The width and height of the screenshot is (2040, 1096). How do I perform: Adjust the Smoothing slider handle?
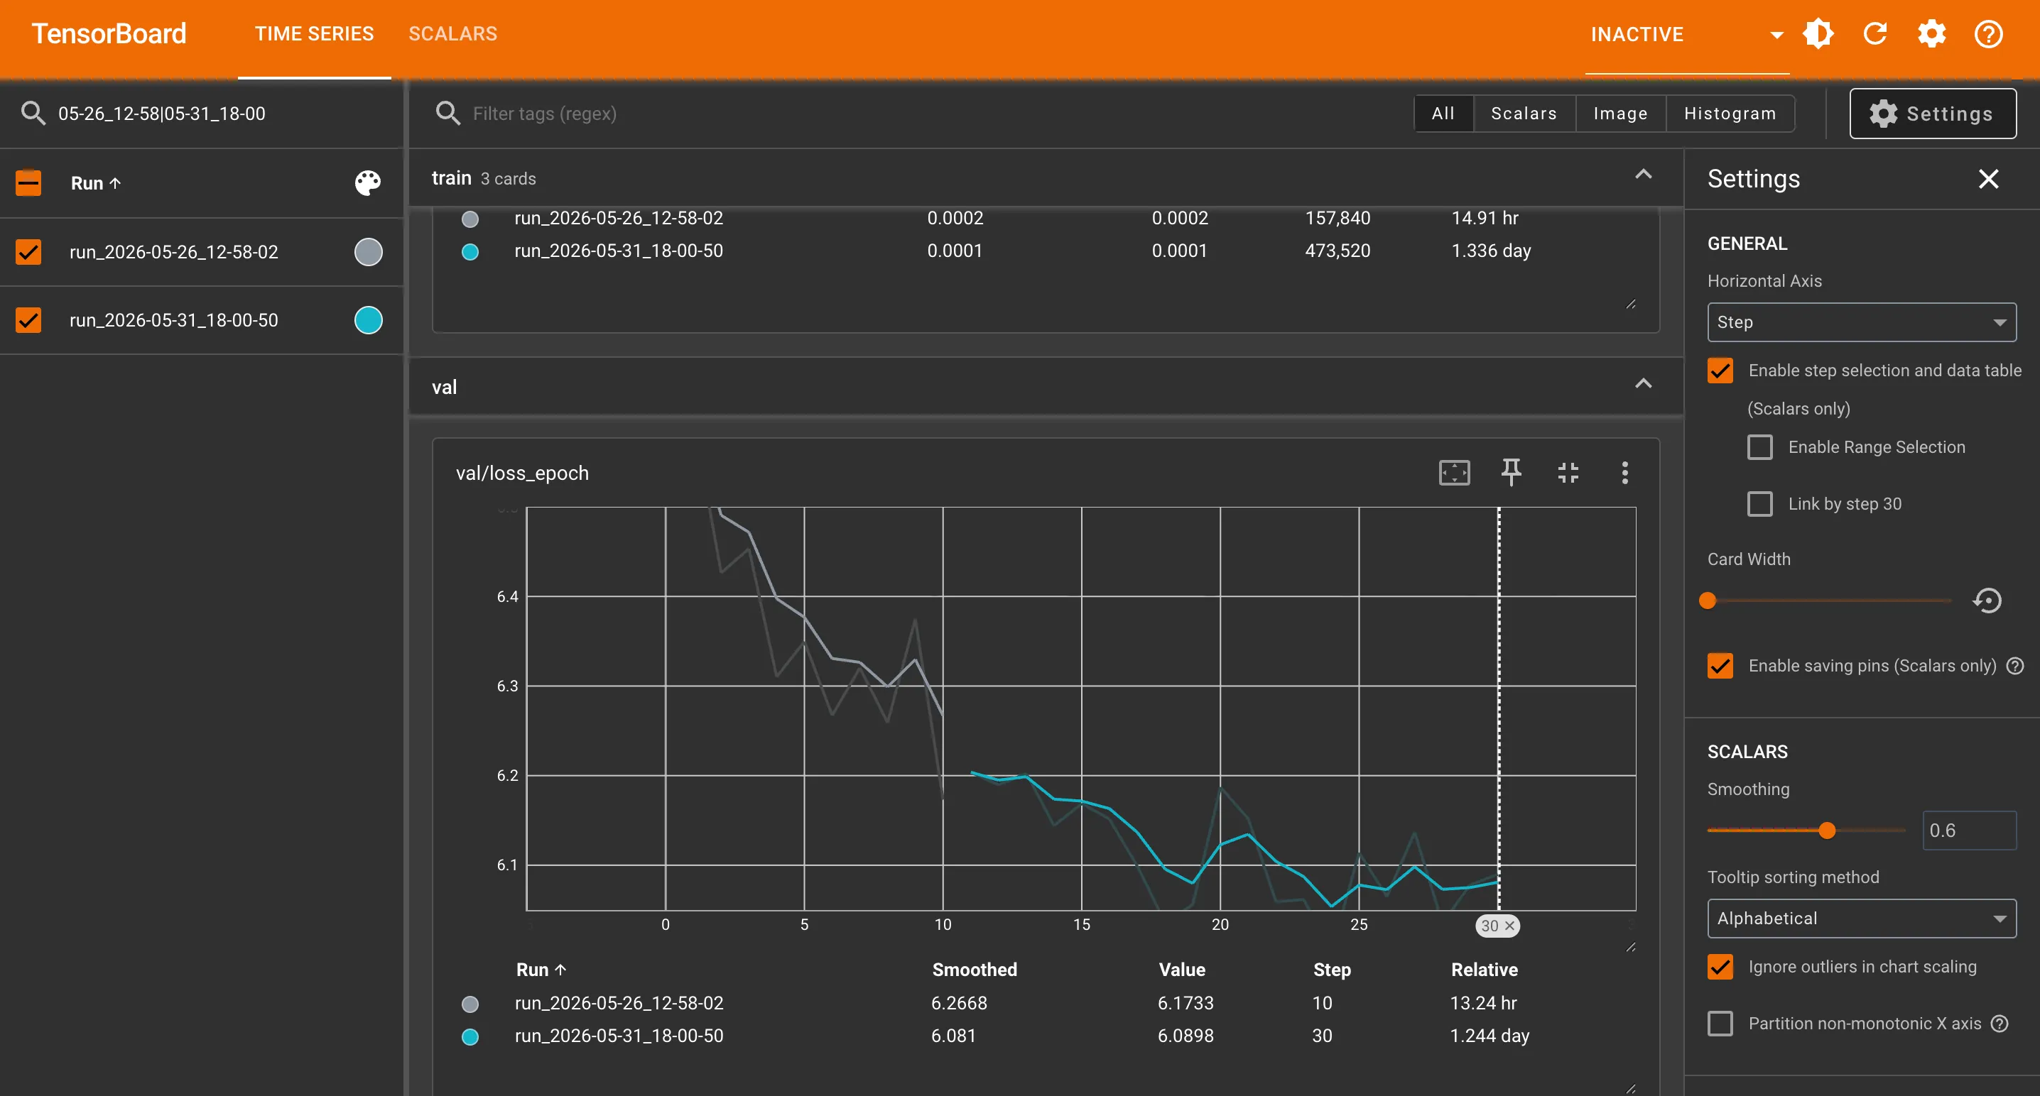pos(1826,831)
